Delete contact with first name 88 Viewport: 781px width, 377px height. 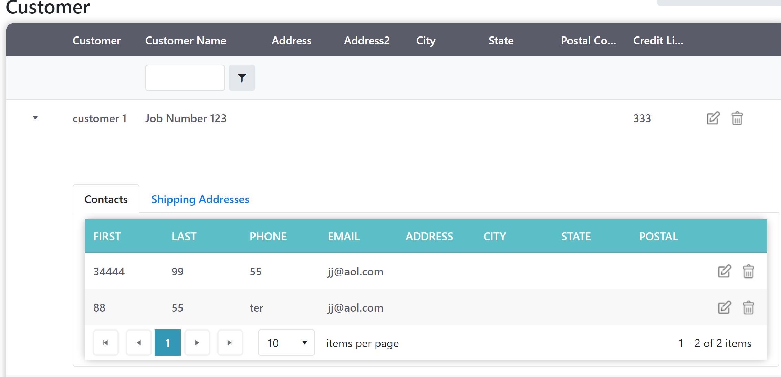point(748,307)
